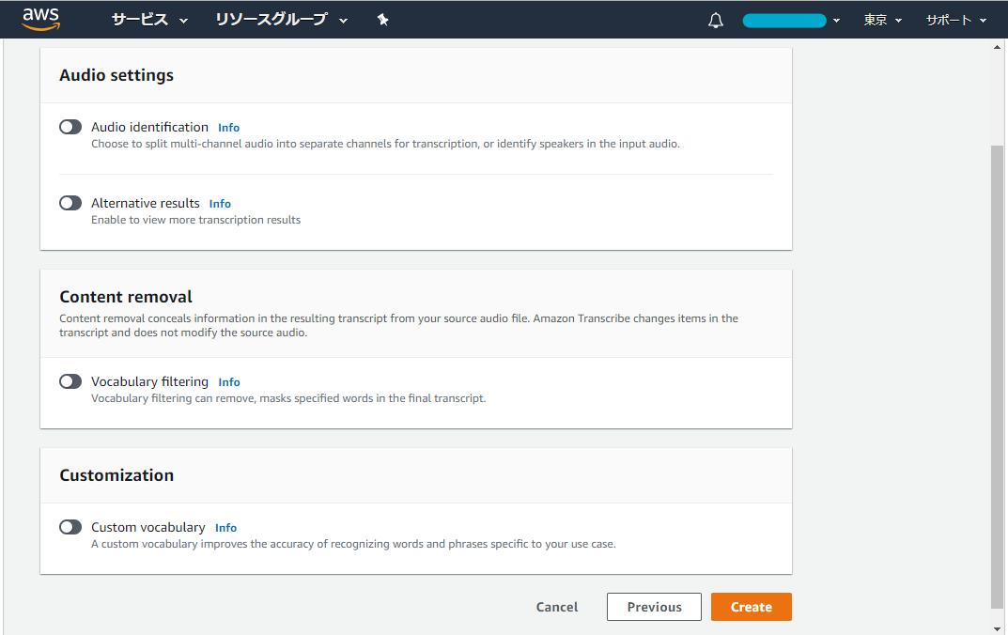Click the scrollbar down arrow
This screenshot has width=1008, height=635.
click(x=997, y=628)
